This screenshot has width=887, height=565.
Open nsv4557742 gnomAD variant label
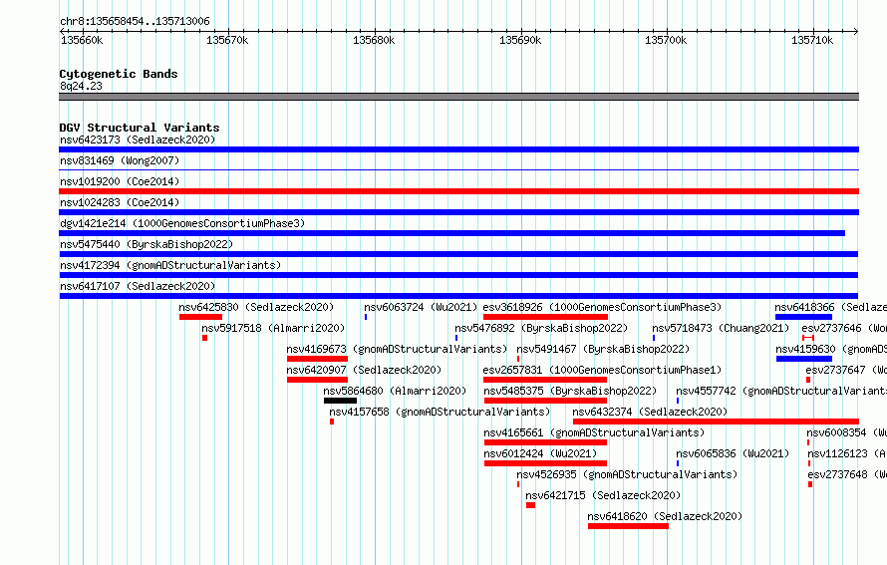781,391
